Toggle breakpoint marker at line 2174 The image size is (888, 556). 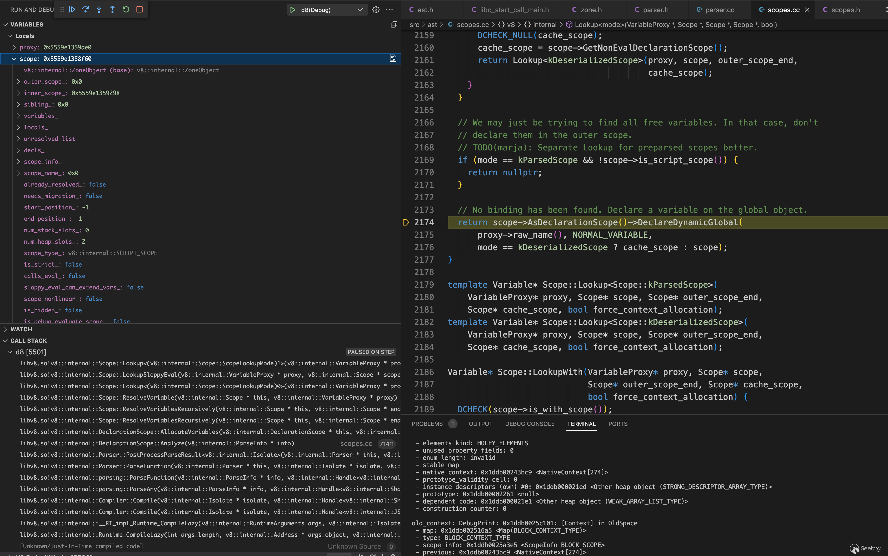pyautogui.click(x=406, y=222)
